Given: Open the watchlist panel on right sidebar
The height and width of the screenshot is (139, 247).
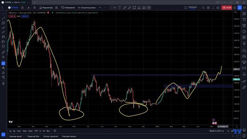Looking at the screenshot, I should click(x=244, y=14).
